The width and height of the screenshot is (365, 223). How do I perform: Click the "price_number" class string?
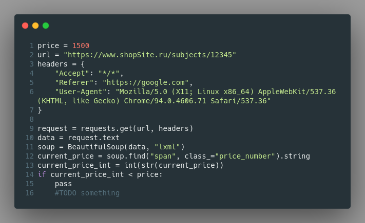(x=245, y=156)
